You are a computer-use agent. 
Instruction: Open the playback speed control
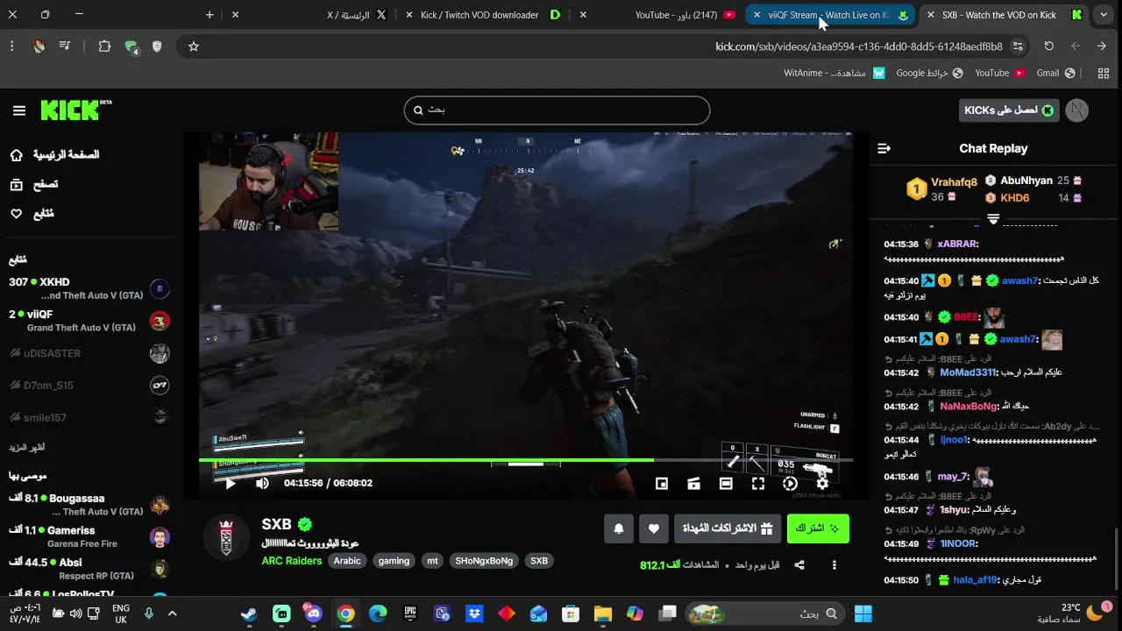click(790, 483)
